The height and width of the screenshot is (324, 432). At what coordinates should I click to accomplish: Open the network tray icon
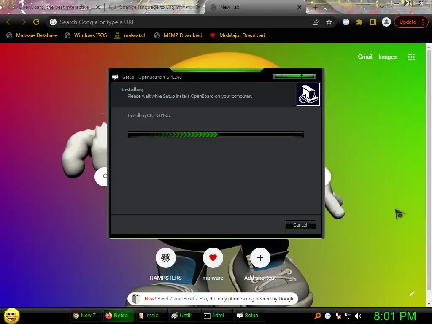pyautogui.click(x=348, y=316)
